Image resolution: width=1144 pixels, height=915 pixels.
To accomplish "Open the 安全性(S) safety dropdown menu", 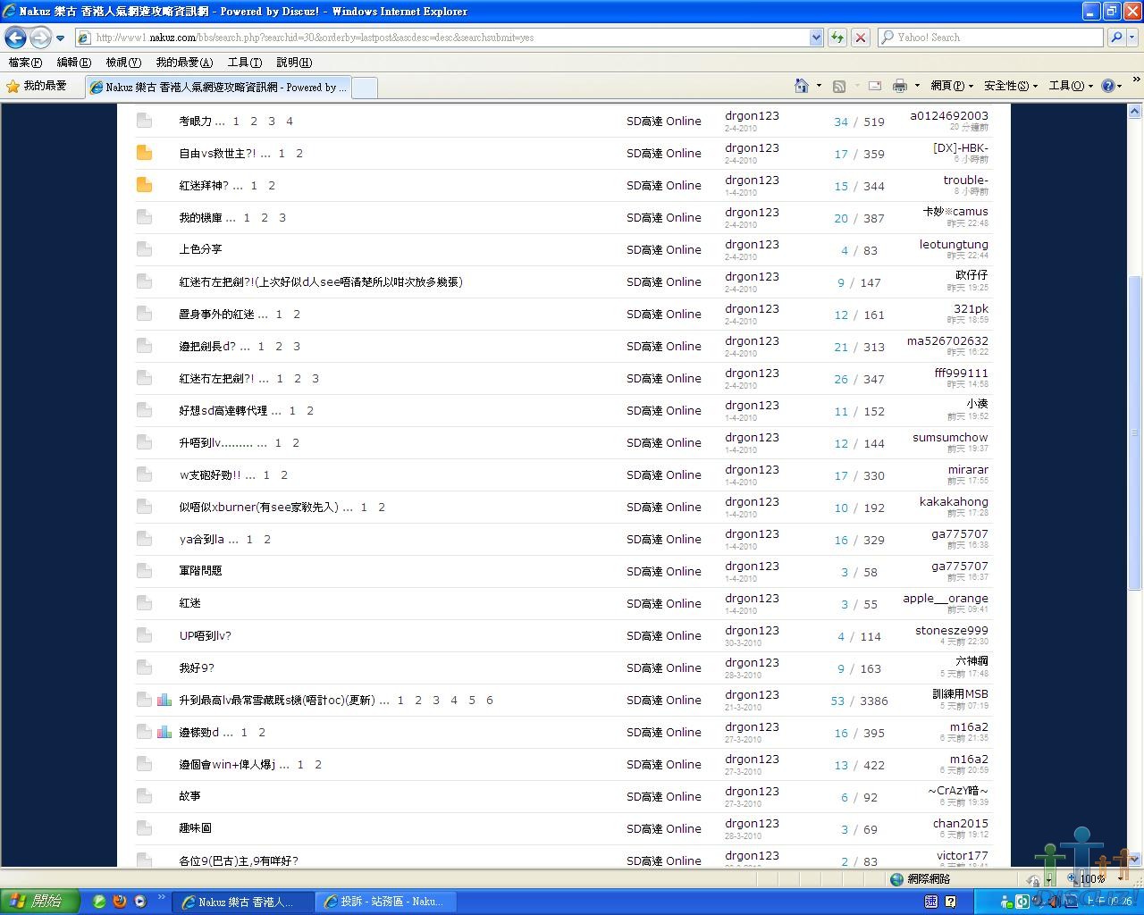I will [1010, 86].
